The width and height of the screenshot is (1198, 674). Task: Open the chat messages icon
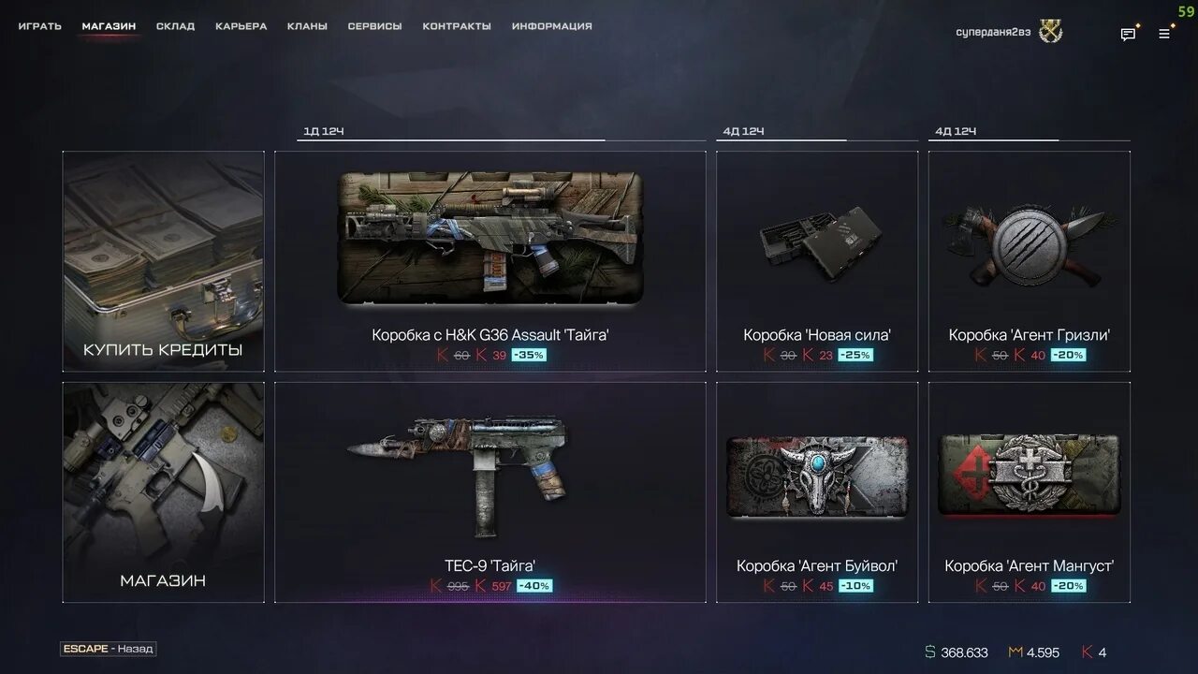1128,35
